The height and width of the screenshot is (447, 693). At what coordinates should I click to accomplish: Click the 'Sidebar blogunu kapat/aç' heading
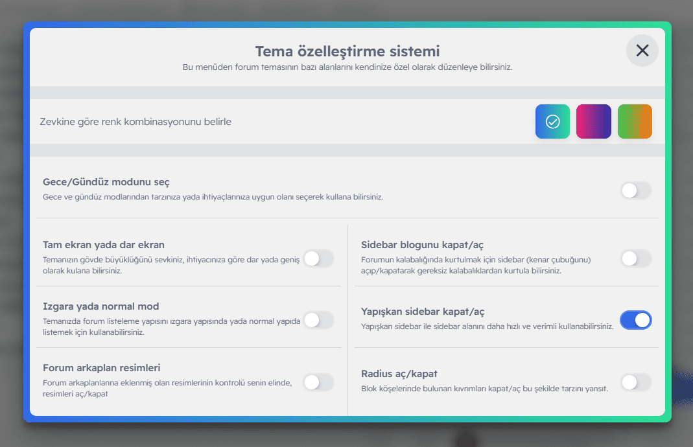coord(422,245)
